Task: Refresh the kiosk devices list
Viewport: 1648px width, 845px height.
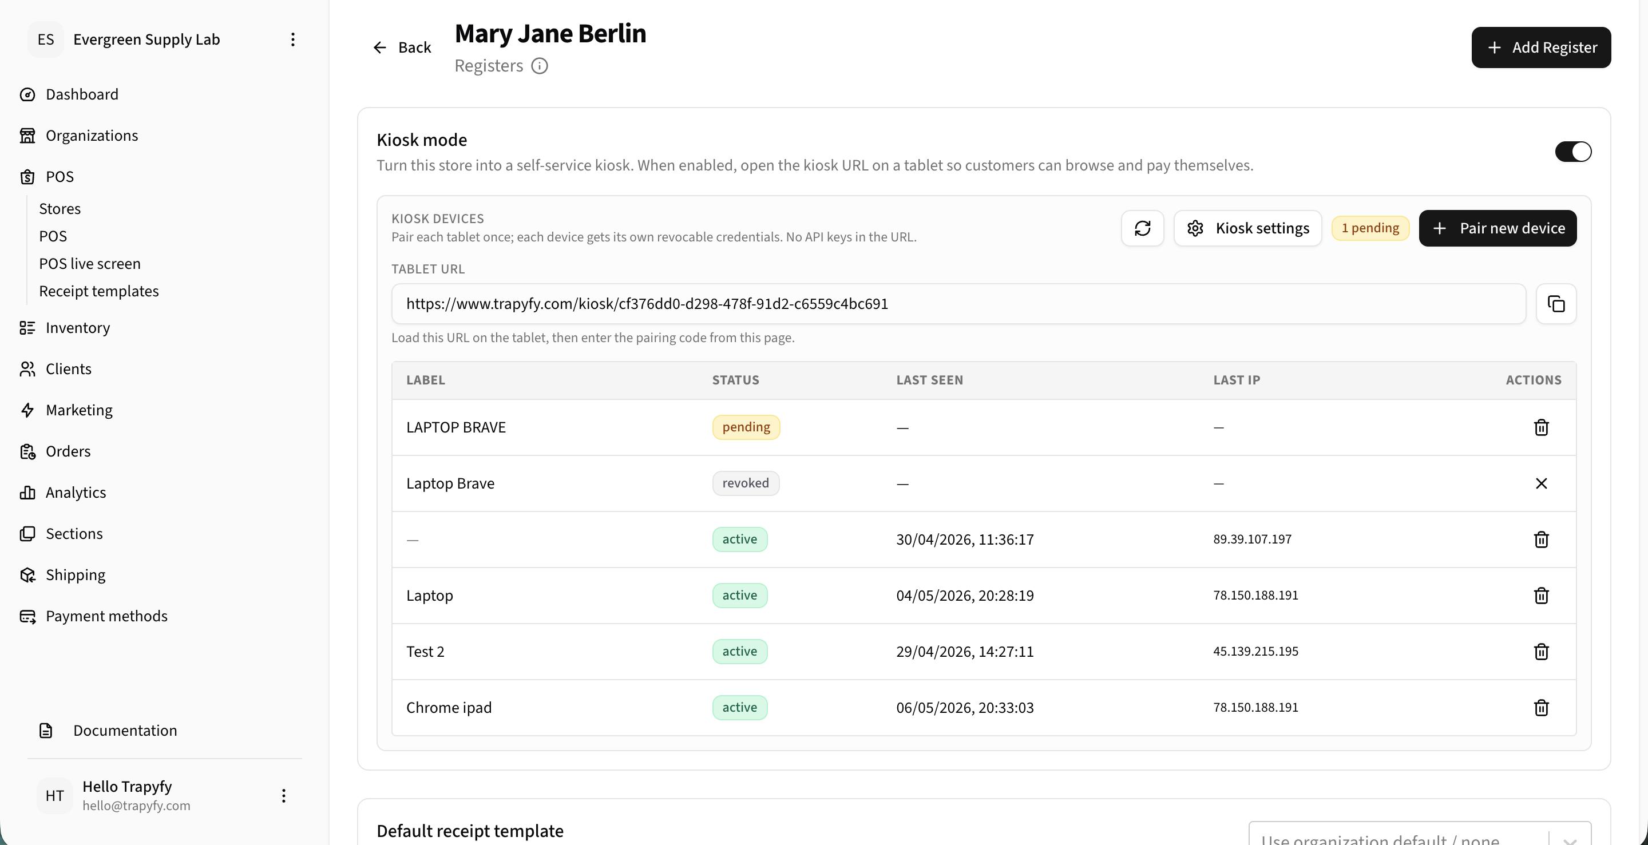Action: pos(1142,228)
